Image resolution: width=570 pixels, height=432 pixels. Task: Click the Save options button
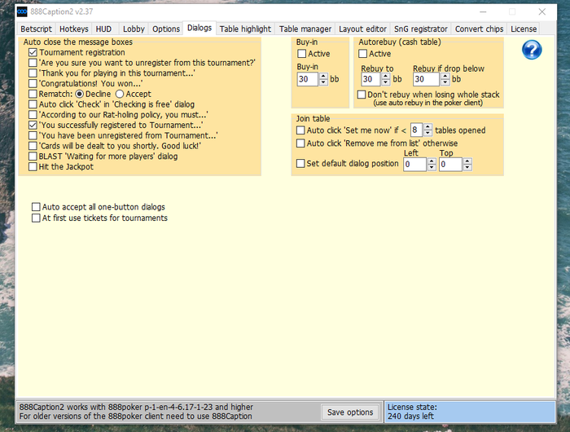tap(350, 412)
